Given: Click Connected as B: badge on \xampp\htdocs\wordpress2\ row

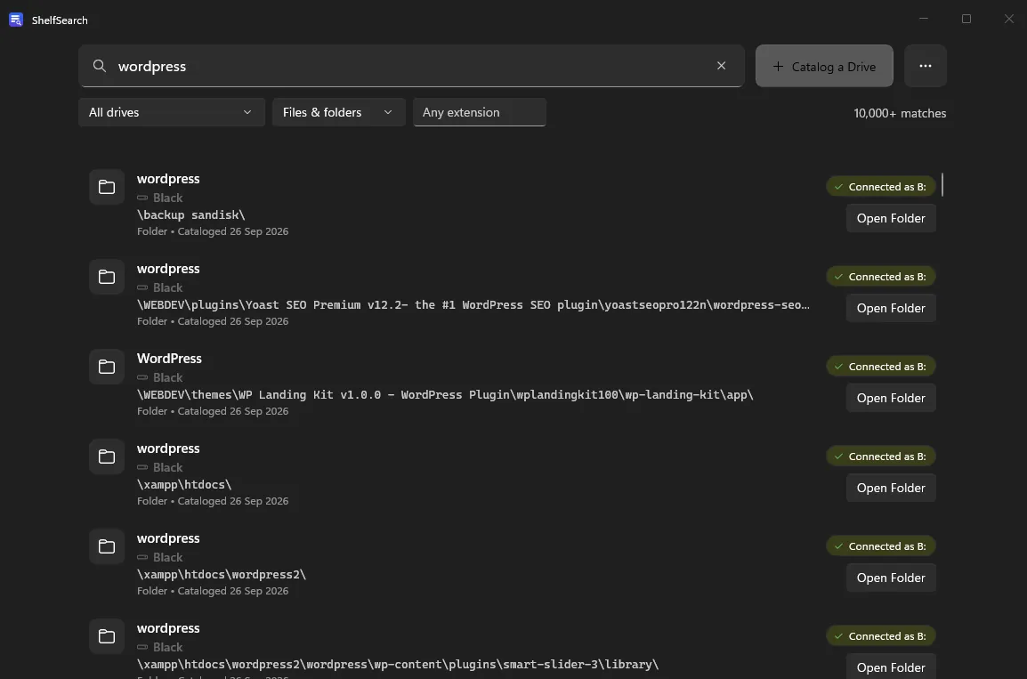Looking at the screenshot, I should click(x=881, y=546).
